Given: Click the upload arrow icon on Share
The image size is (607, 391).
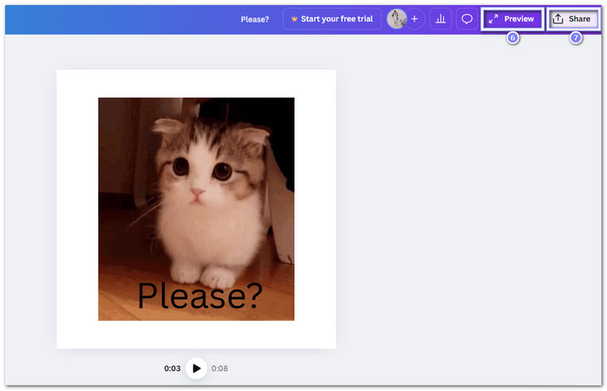Looking at the screenshot, I should [x=558, y=19].
